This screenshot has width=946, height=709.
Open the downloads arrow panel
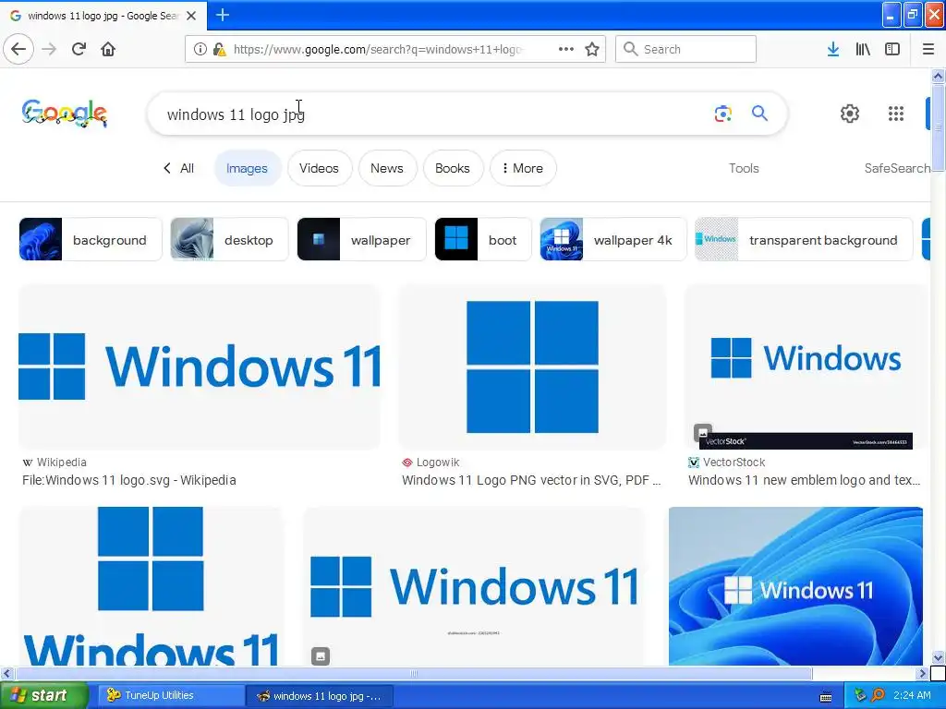click(833, 49)
